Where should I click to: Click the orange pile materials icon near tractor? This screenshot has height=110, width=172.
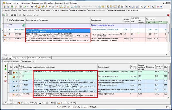pyautogui.click(x=148, y=7)
